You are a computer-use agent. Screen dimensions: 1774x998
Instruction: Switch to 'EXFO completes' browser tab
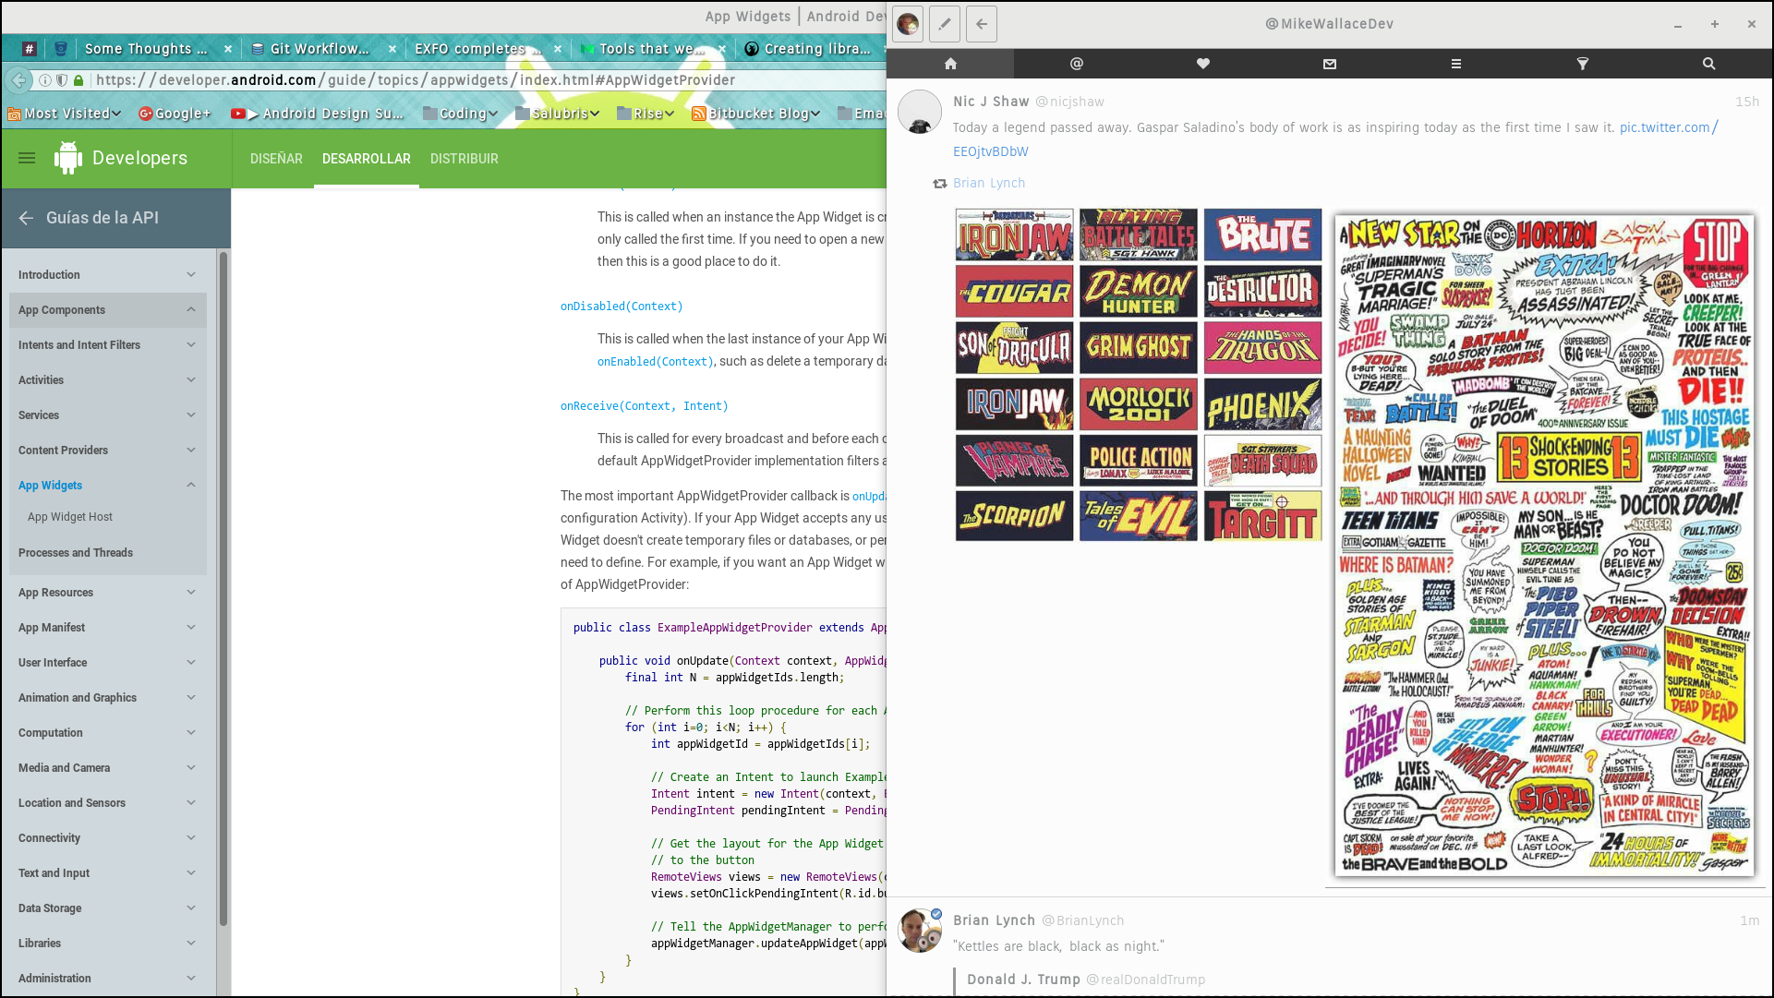[478, 49]
